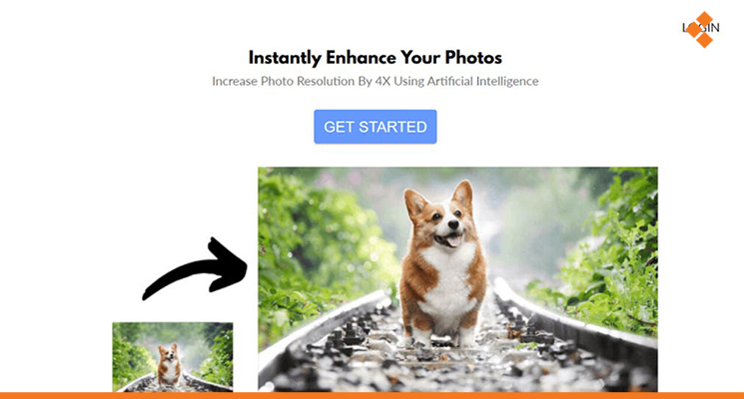This screenshot has height=399, width=744.
Task: Click the blue GET STARTED button
Action: [374, 127]
